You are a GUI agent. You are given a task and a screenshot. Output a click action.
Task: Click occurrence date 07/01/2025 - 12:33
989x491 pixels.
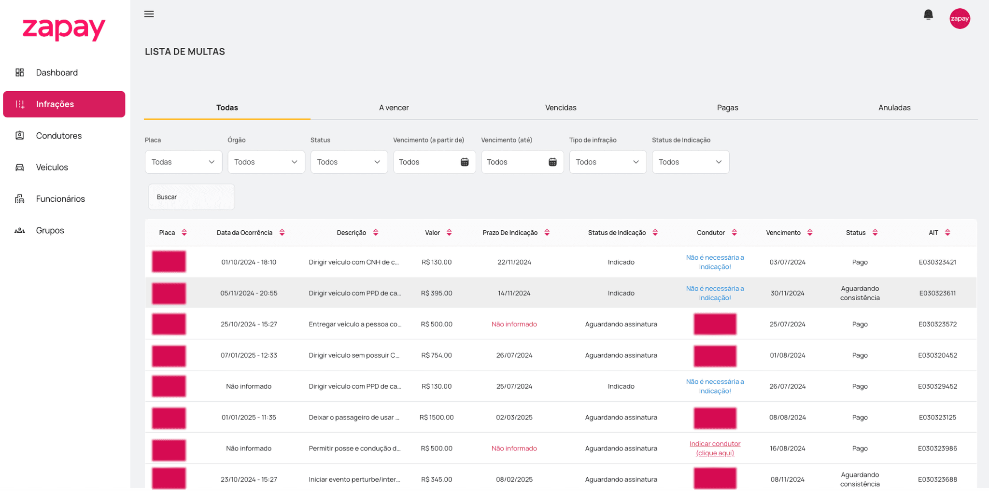[249, 355]
